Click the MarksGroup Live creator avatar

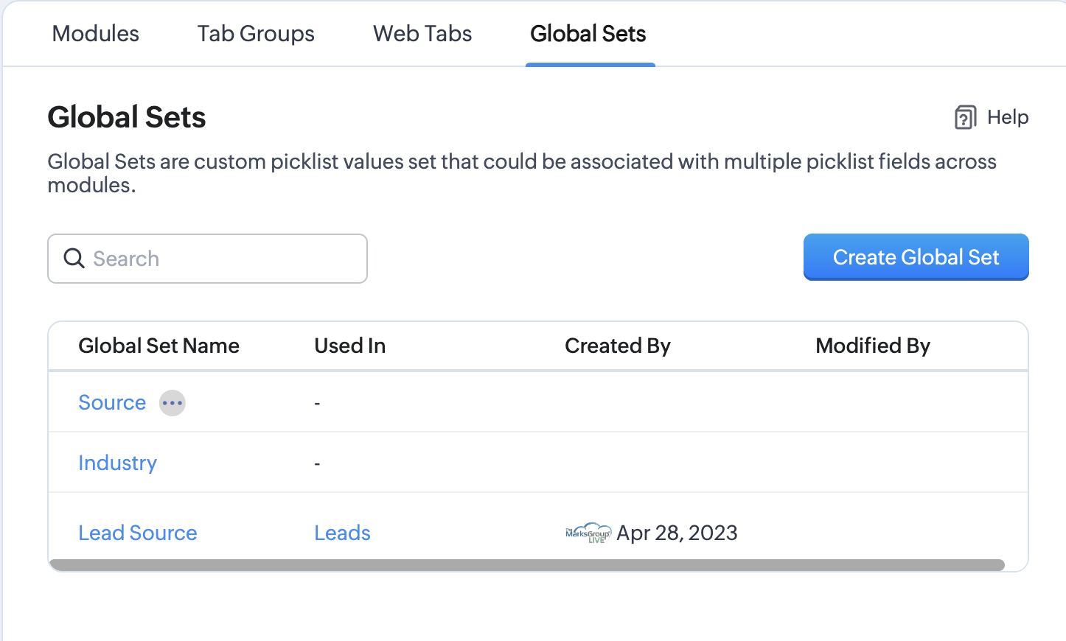[x=588, y=532]
